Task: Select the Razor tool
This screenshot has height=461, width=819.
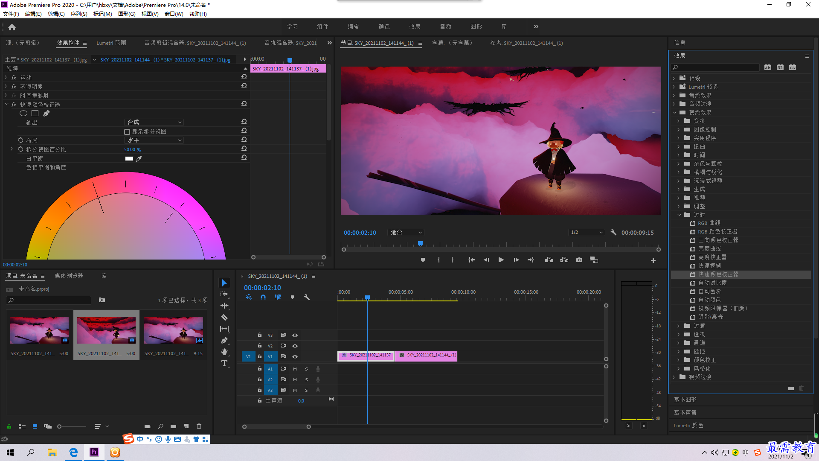Action: 224,317
